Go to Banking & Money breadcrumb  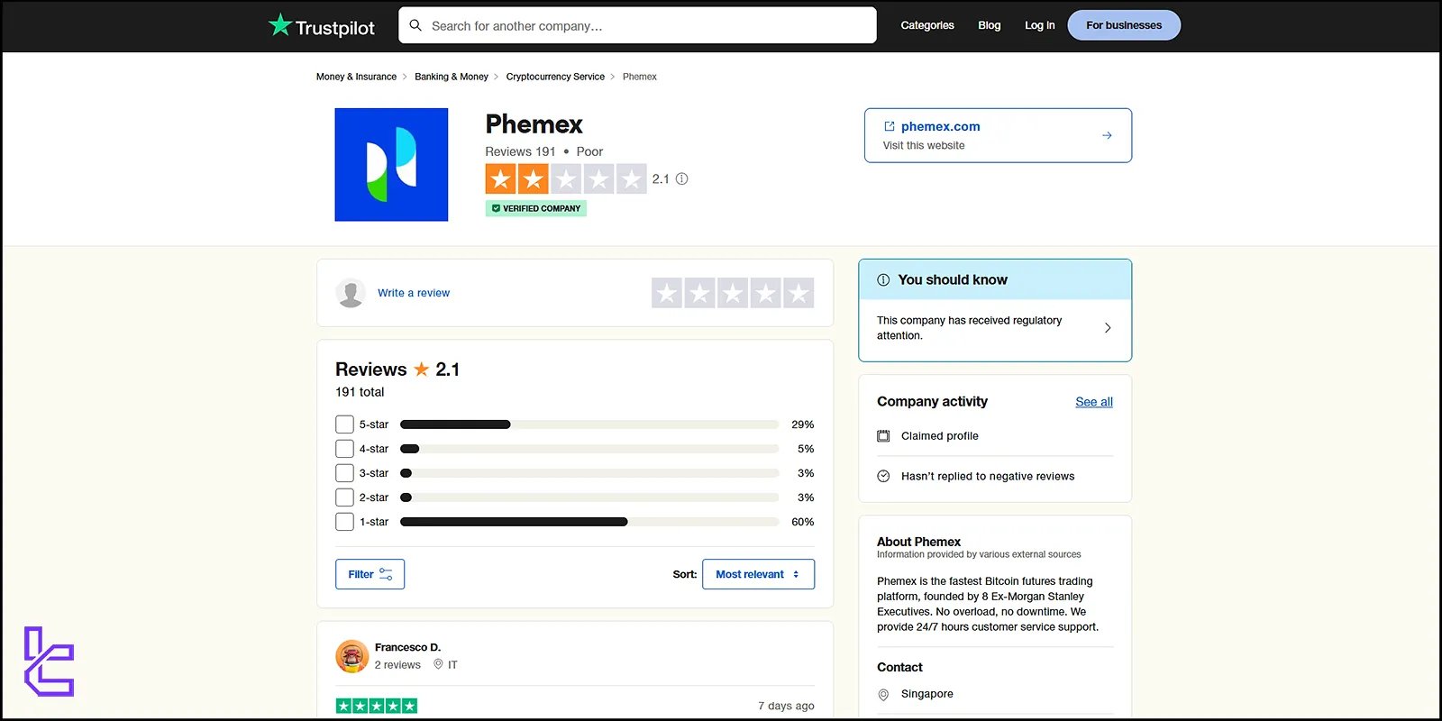(452, 77)
